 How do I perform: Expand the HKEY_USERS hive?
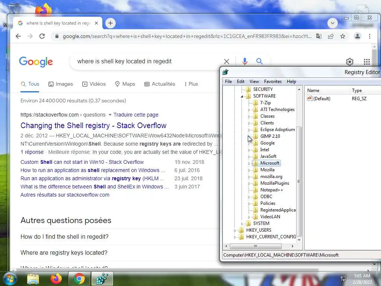point(235,230)
